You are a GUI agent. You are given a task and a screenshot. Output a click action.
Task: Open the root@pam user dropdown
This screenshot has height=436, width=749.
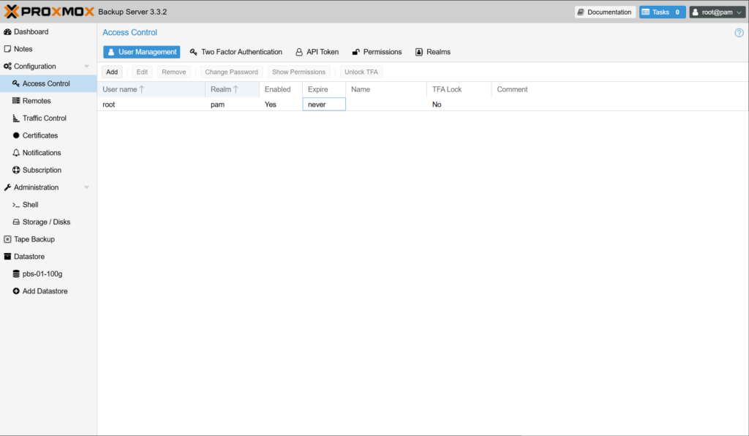pos(716,12)
